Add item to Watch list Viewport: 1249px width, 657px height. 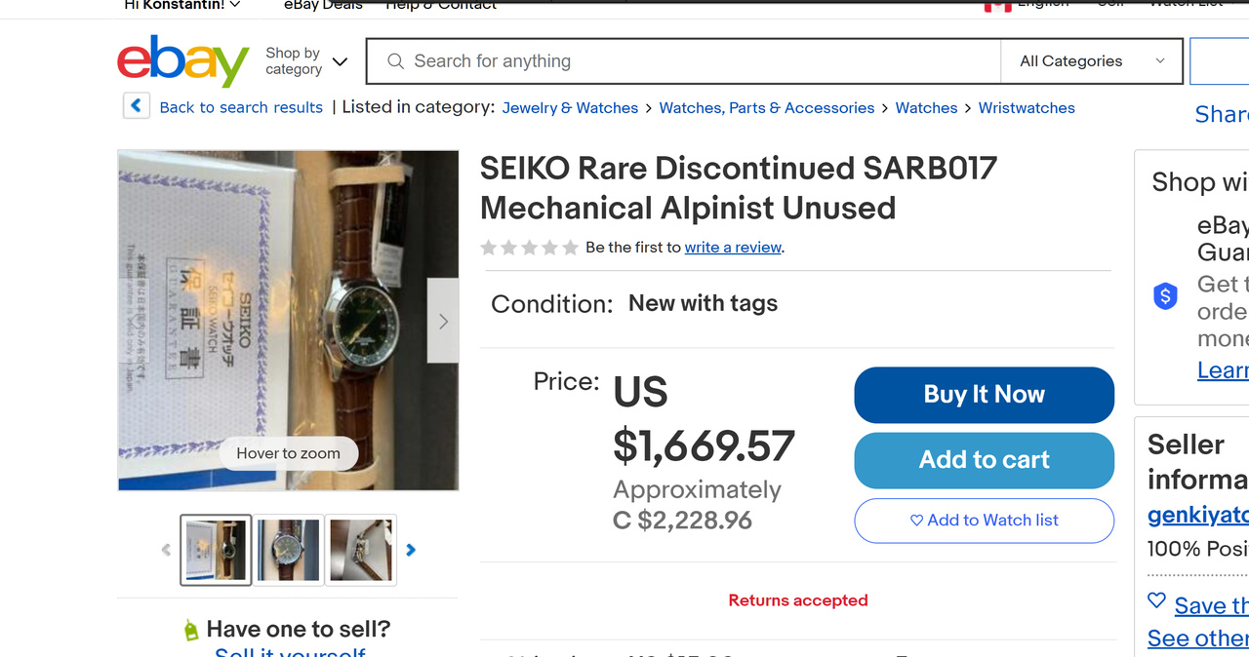984,521
